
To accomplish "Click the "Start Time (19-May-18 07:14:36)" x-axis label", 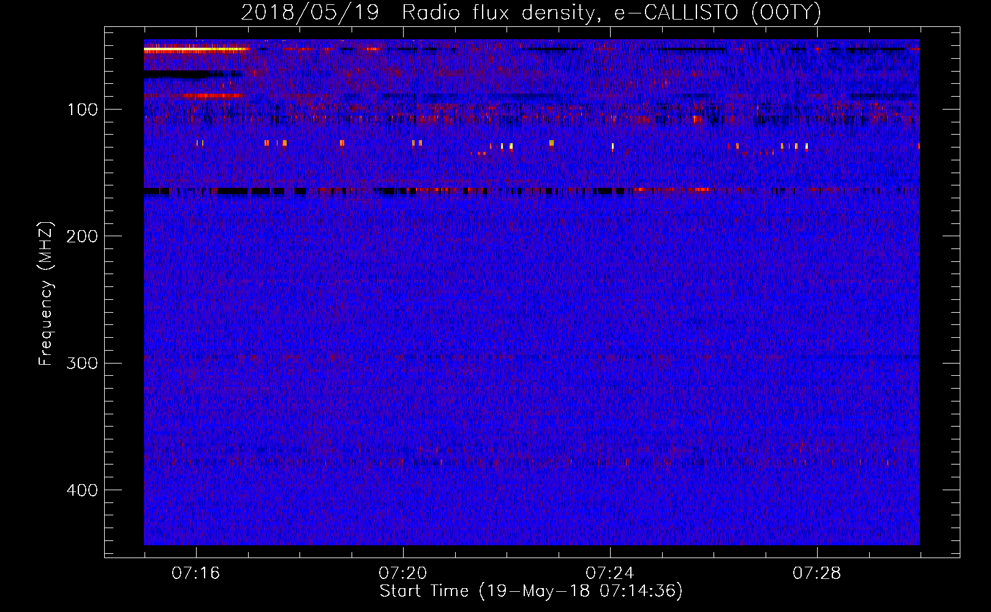I will click(x=531, y=591).
